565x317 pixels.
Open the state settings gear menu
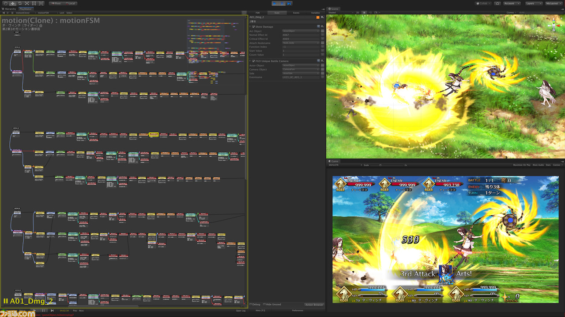[x=323, y=17]
